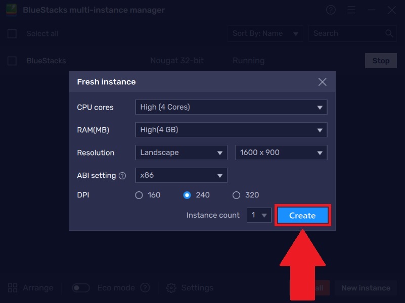Click the BlueStacks logo icon

[x=11, y=10]
